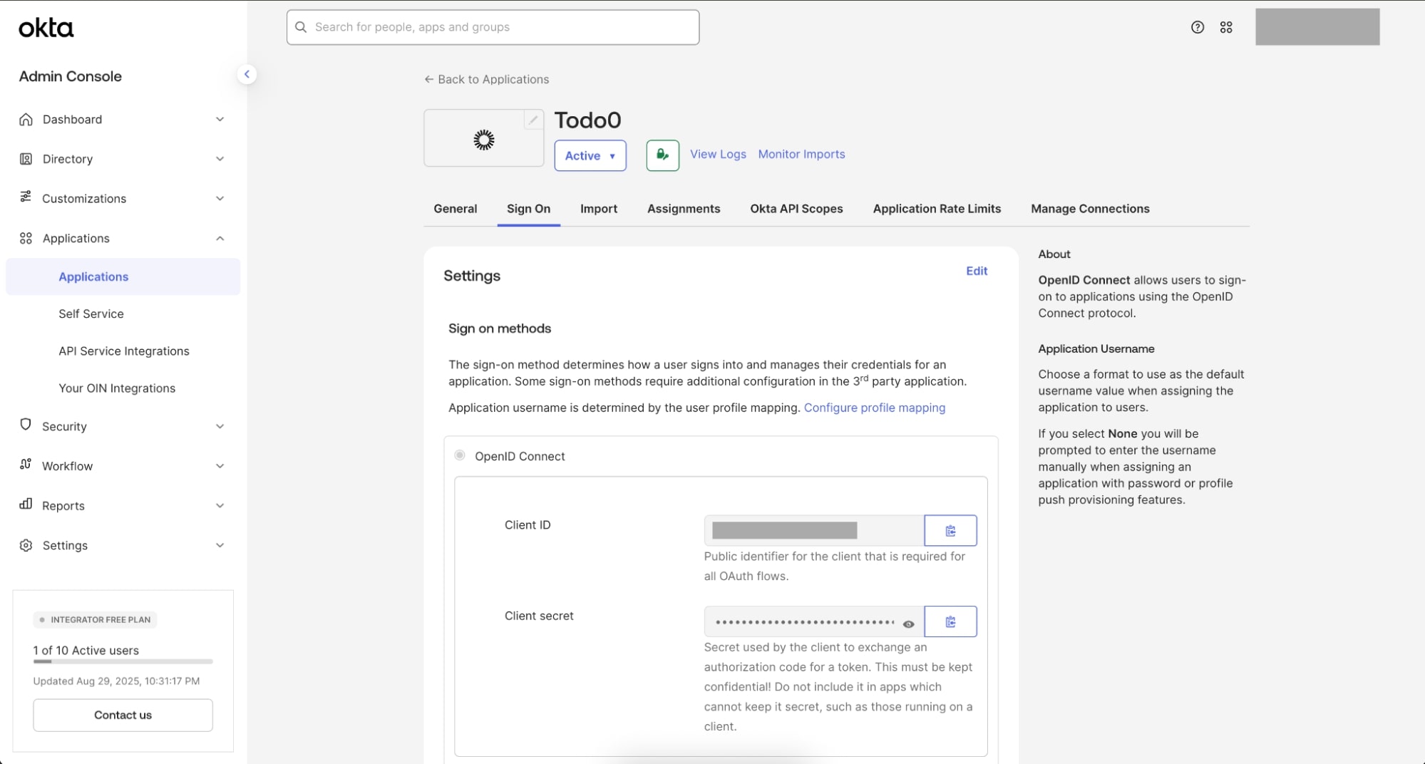Open the Okta API Scopes tab
Screen dimensions: 1425x764
(796, 209)
